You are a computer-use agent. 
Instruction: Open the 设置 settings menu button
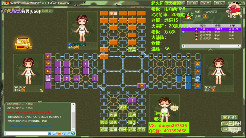(x=206, y=3)
